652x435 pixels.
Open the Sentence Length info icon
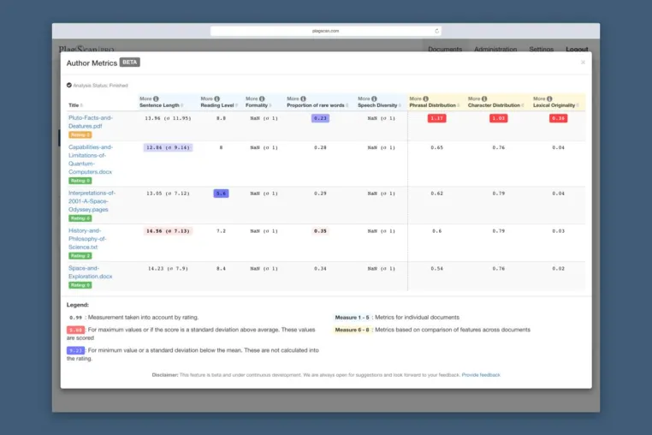156,98
